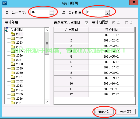Select the 2030 folder icon

(x=13, y=73)
